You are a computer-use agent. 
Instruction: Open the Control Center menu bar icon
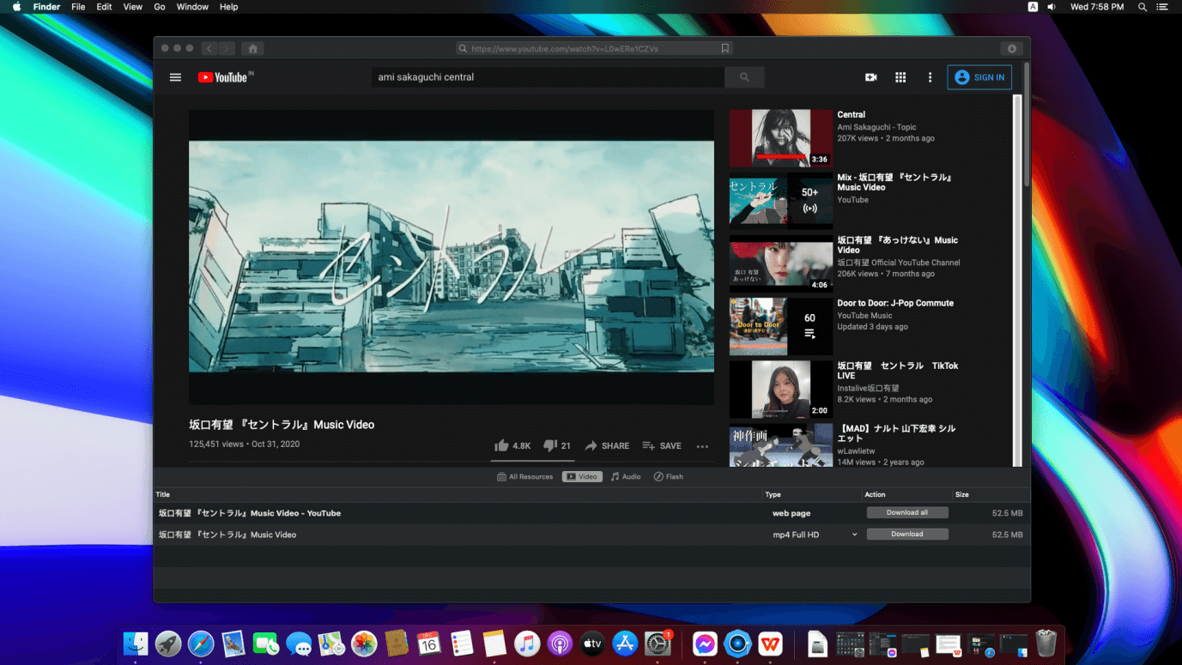[1163, 7]
